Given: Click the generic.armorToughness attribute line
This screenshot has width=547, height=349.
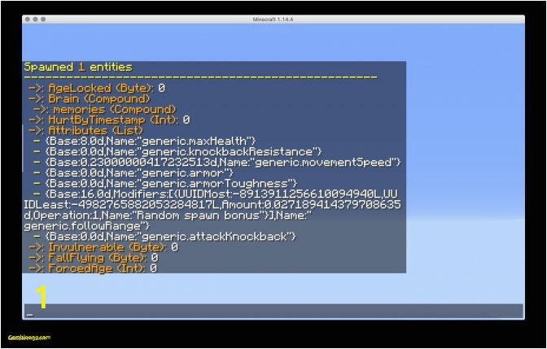Looking at the screenshot, I should click(x=165, y=183).
